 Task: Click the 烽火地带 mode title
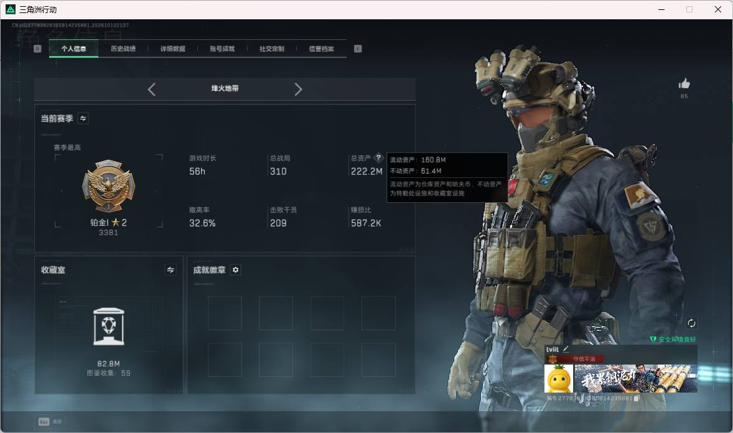click(225, 88)
